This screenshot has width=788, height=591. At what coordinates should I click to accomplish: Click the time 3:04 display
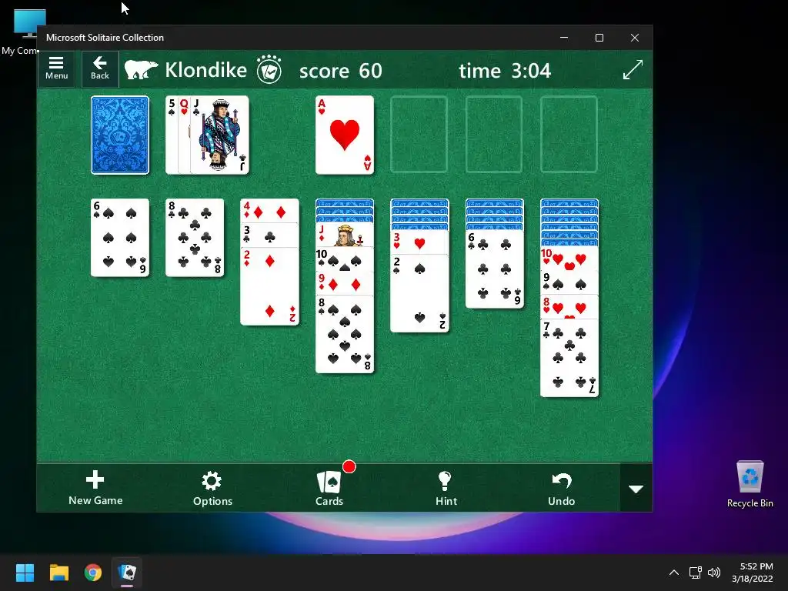[x=505, y=70]
